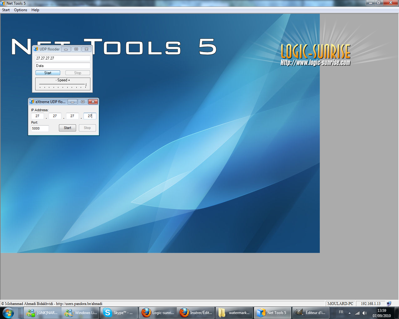Minimize the UDP flooder window
Screen dimensions: 399x319
click(66, 49)
